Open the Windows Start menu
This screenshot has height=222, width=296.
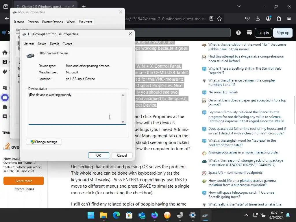[x=91, y=215]
